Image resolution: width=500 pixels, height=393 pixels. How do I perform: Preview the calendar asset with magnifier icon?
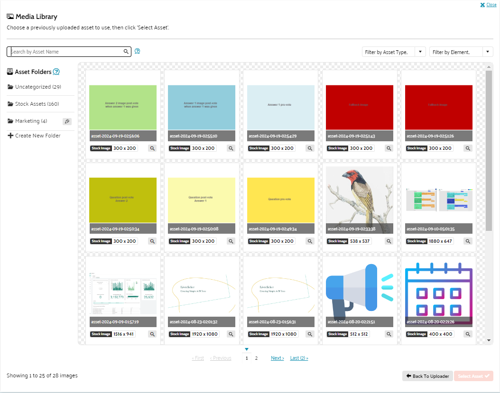(468, 334)
